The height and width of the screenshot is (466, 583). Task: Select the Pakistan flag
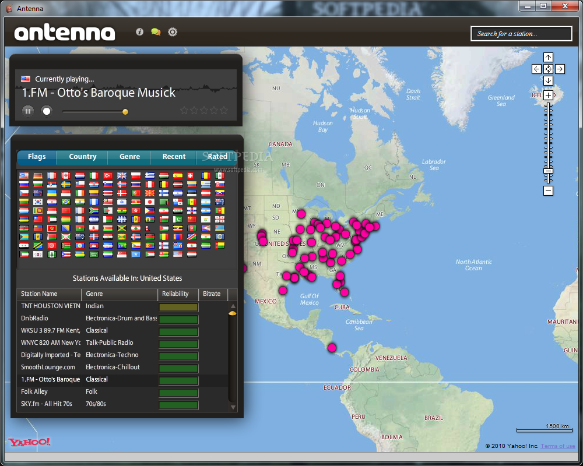[x=178, y=219]
